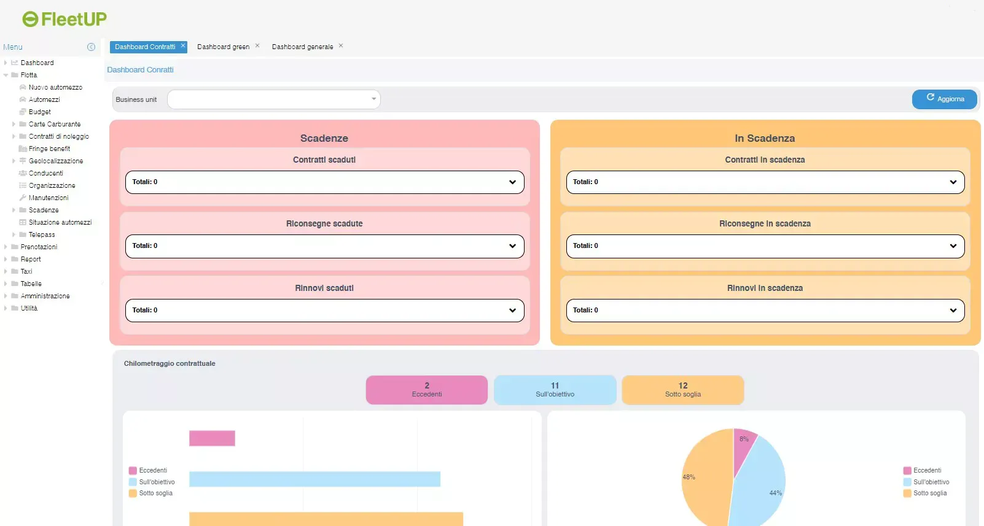This screenshot has height=526, width=984.
Task: Switch to the Dashboard generale tab
Action: (x=302, y=47)
